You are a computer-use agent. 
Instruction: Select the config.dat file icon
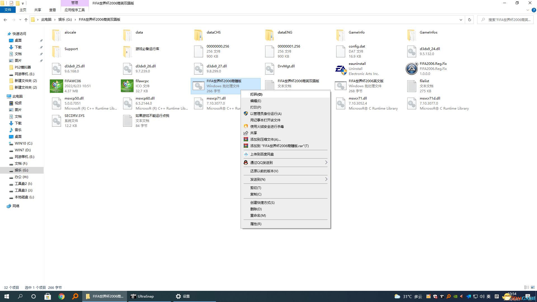(341, 51)
